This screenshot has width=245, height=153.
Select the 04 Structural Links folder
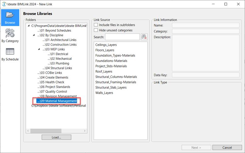point(57,68)
